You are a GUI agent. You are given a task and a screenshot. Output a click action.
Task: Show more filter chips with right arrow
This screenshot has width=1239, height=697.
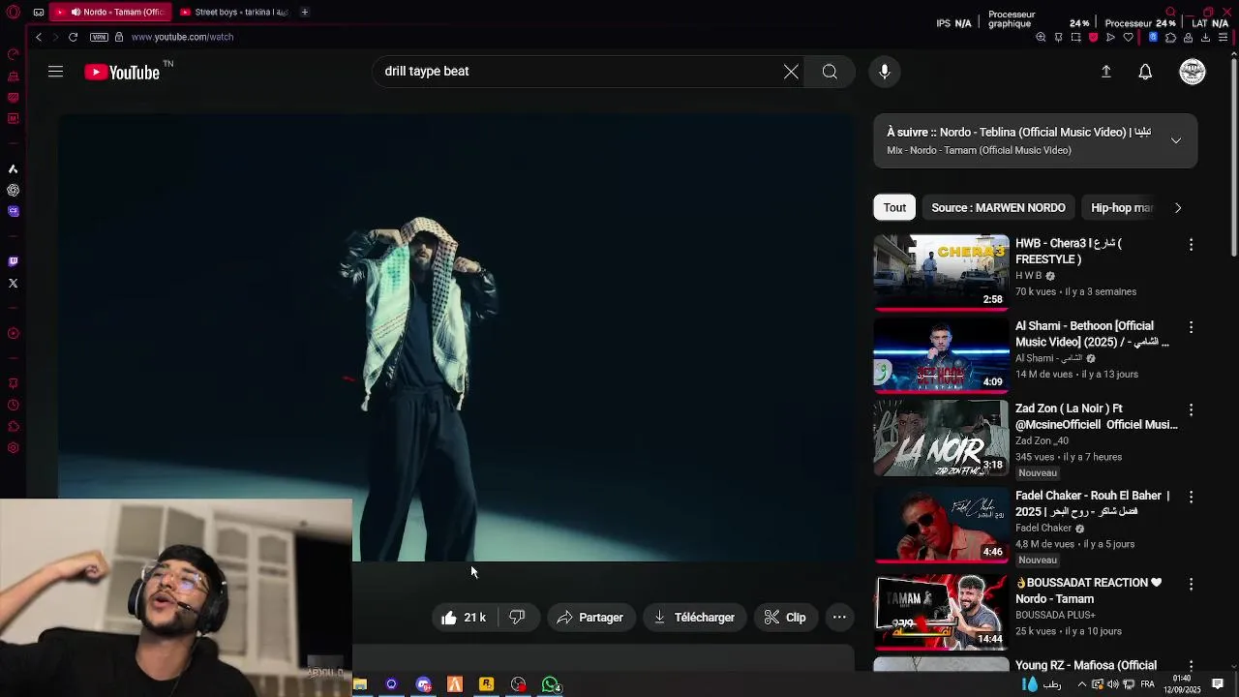[x=1178, y=207]
